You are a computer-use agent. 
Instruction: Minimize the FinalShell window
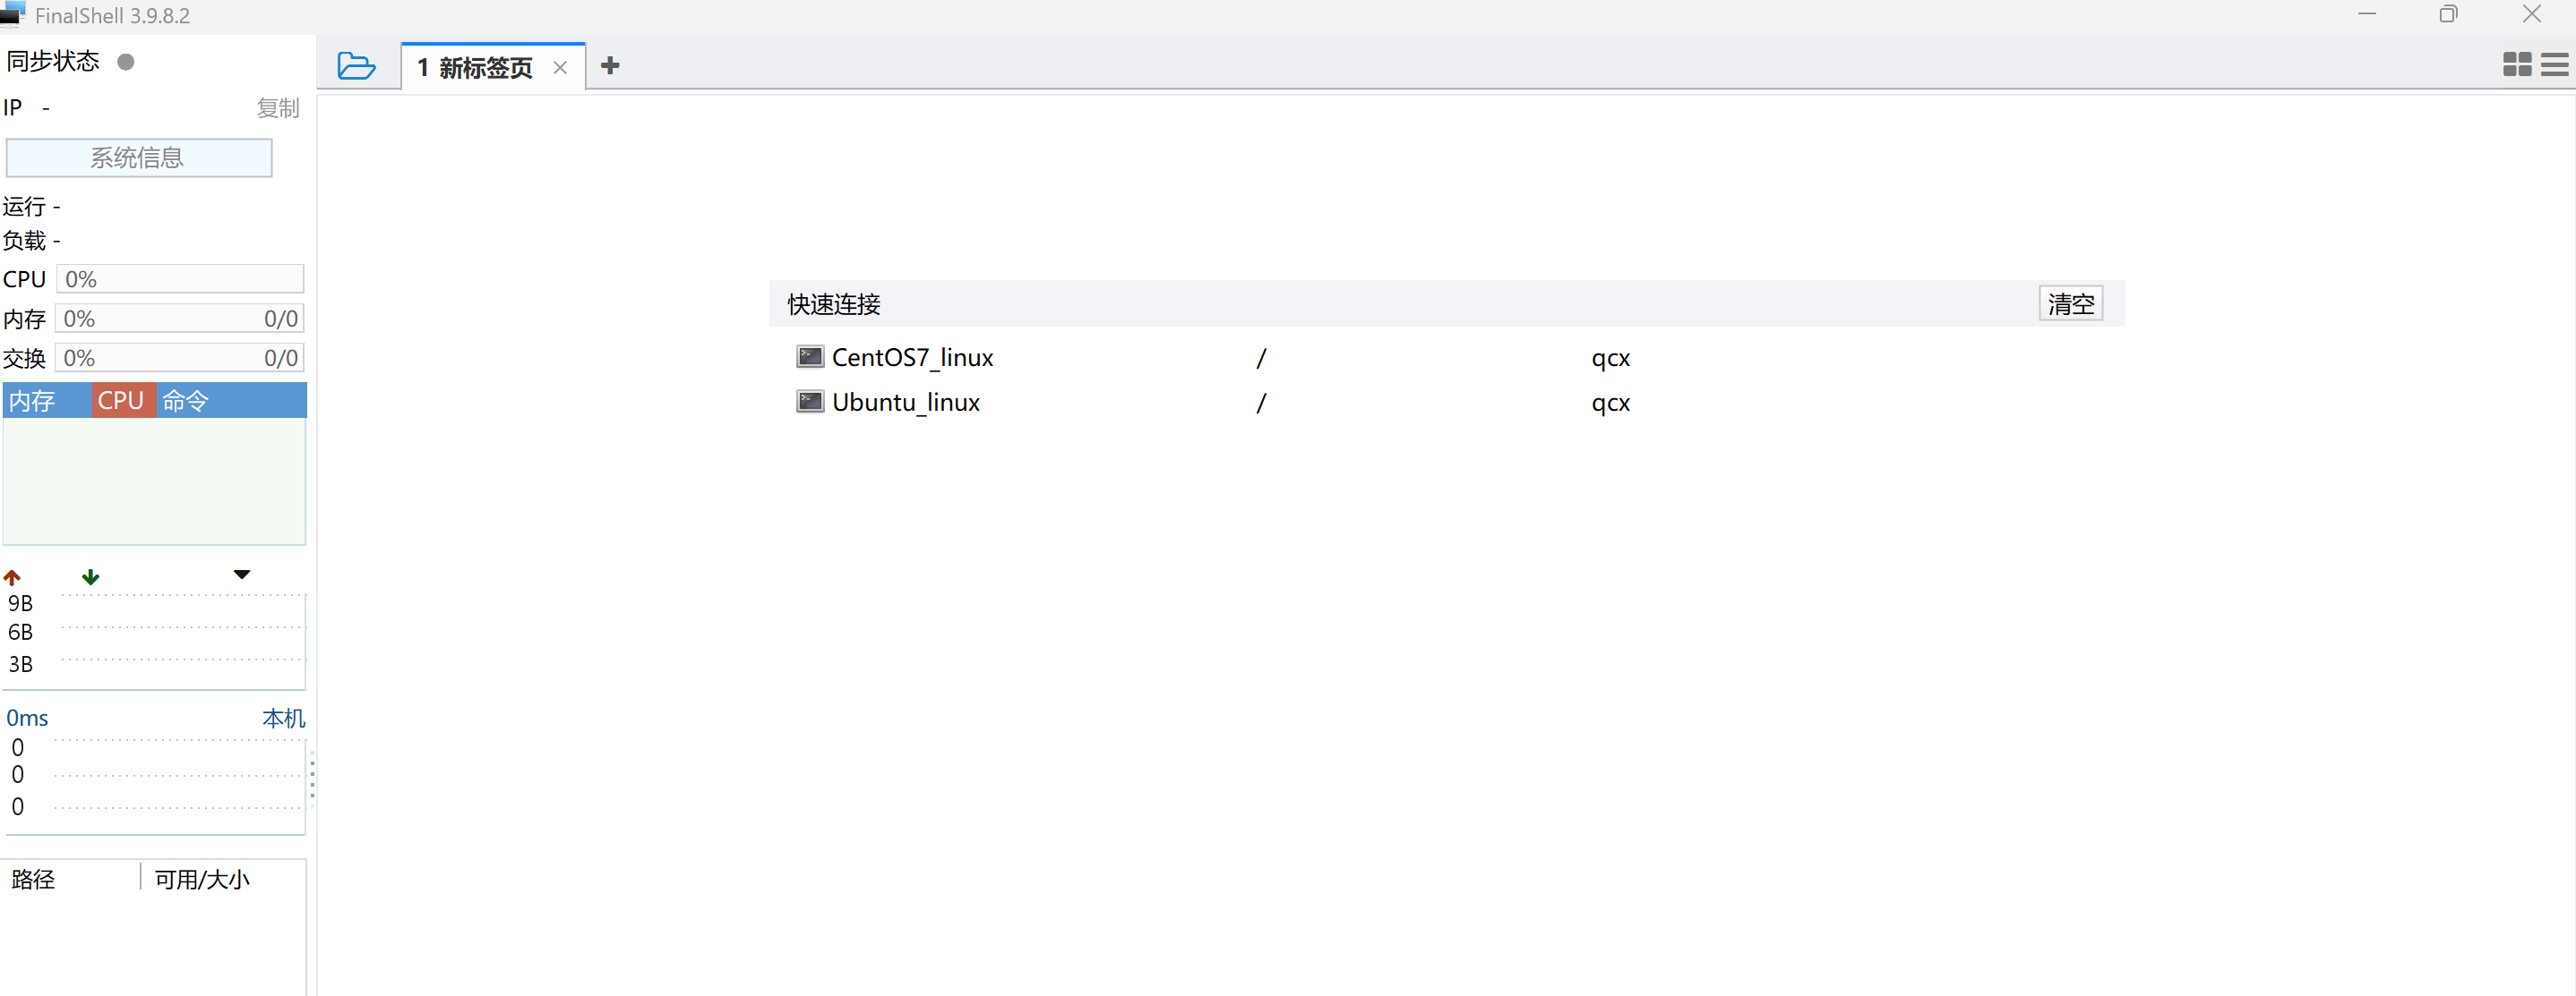[2366, 14]
